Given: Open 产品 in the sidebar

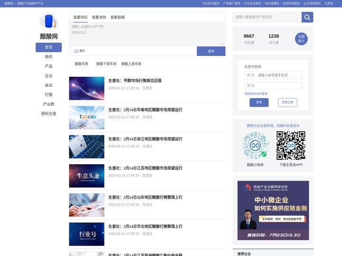Looking at the screenshot, I should [48, 66].
